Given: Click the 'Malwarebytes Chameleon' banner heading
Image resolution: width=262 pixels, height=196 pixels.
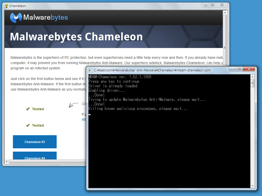Looking at the screenshot, I should 76,37.
